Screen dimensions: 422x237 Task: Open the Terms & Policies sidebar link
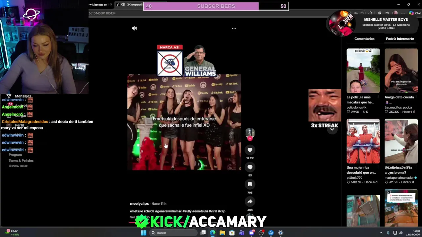pyautogui.click(x=21, y=161)
